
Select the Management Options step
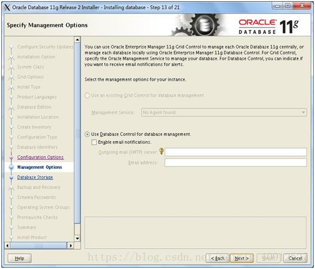coord(39,167)
